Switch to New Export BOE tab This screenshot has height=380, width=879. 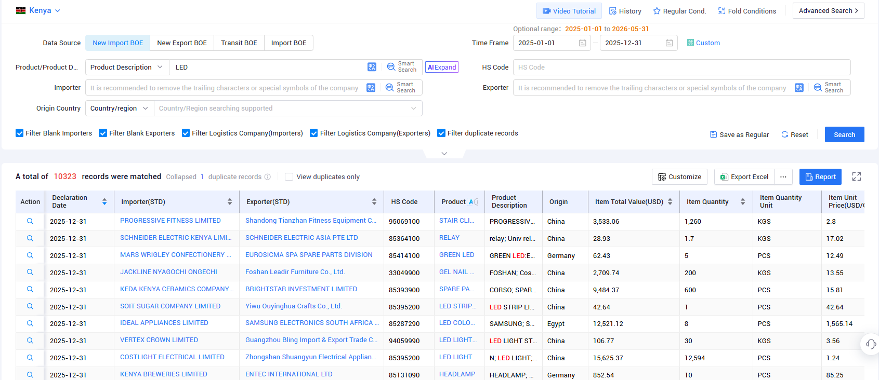coord(182,43)
